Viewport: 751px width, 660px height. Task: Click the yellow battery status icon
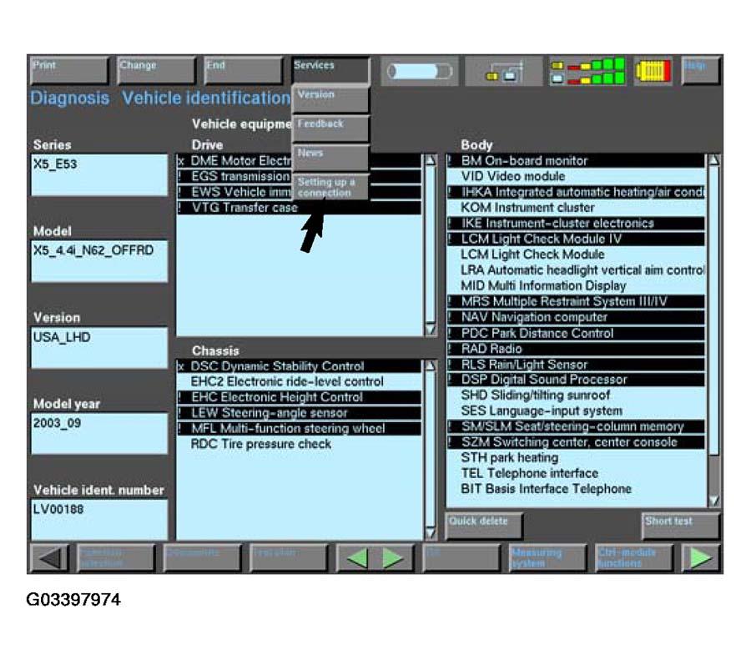click(x=653, y=72)
